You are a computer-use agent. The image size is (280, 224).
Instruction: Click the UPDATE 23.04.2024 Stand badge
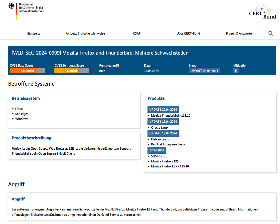[x=204, y=71]
